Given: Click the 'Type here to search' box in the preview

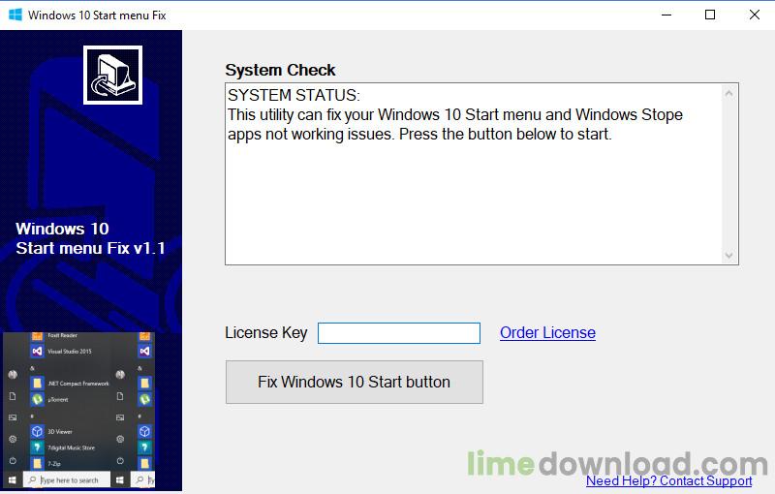Looking at the screenshot, I should coord(67,479).
